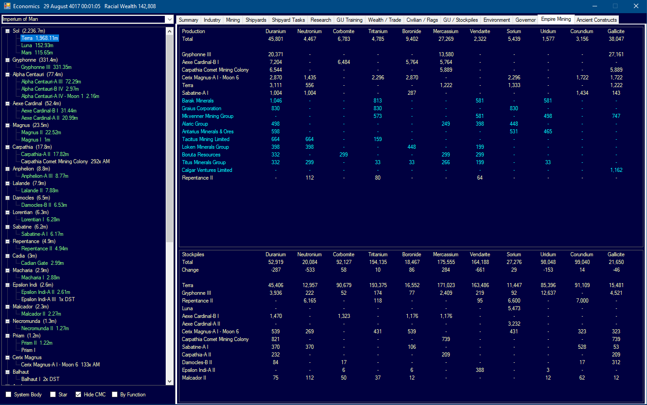This screenshot has width=647, height=405.
Task: Click the colony tree scroll down arrow
Action: pyautogui.click(x=169, y=381)
